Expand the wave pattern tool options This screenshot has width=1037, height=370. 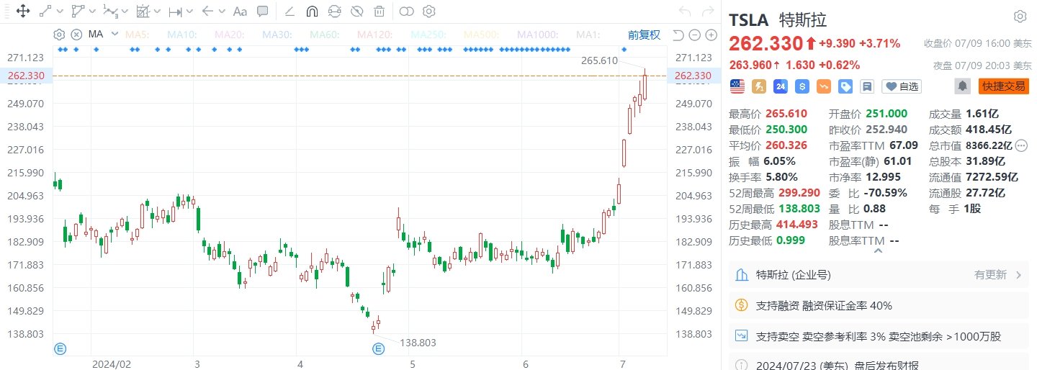coord(124,12)
